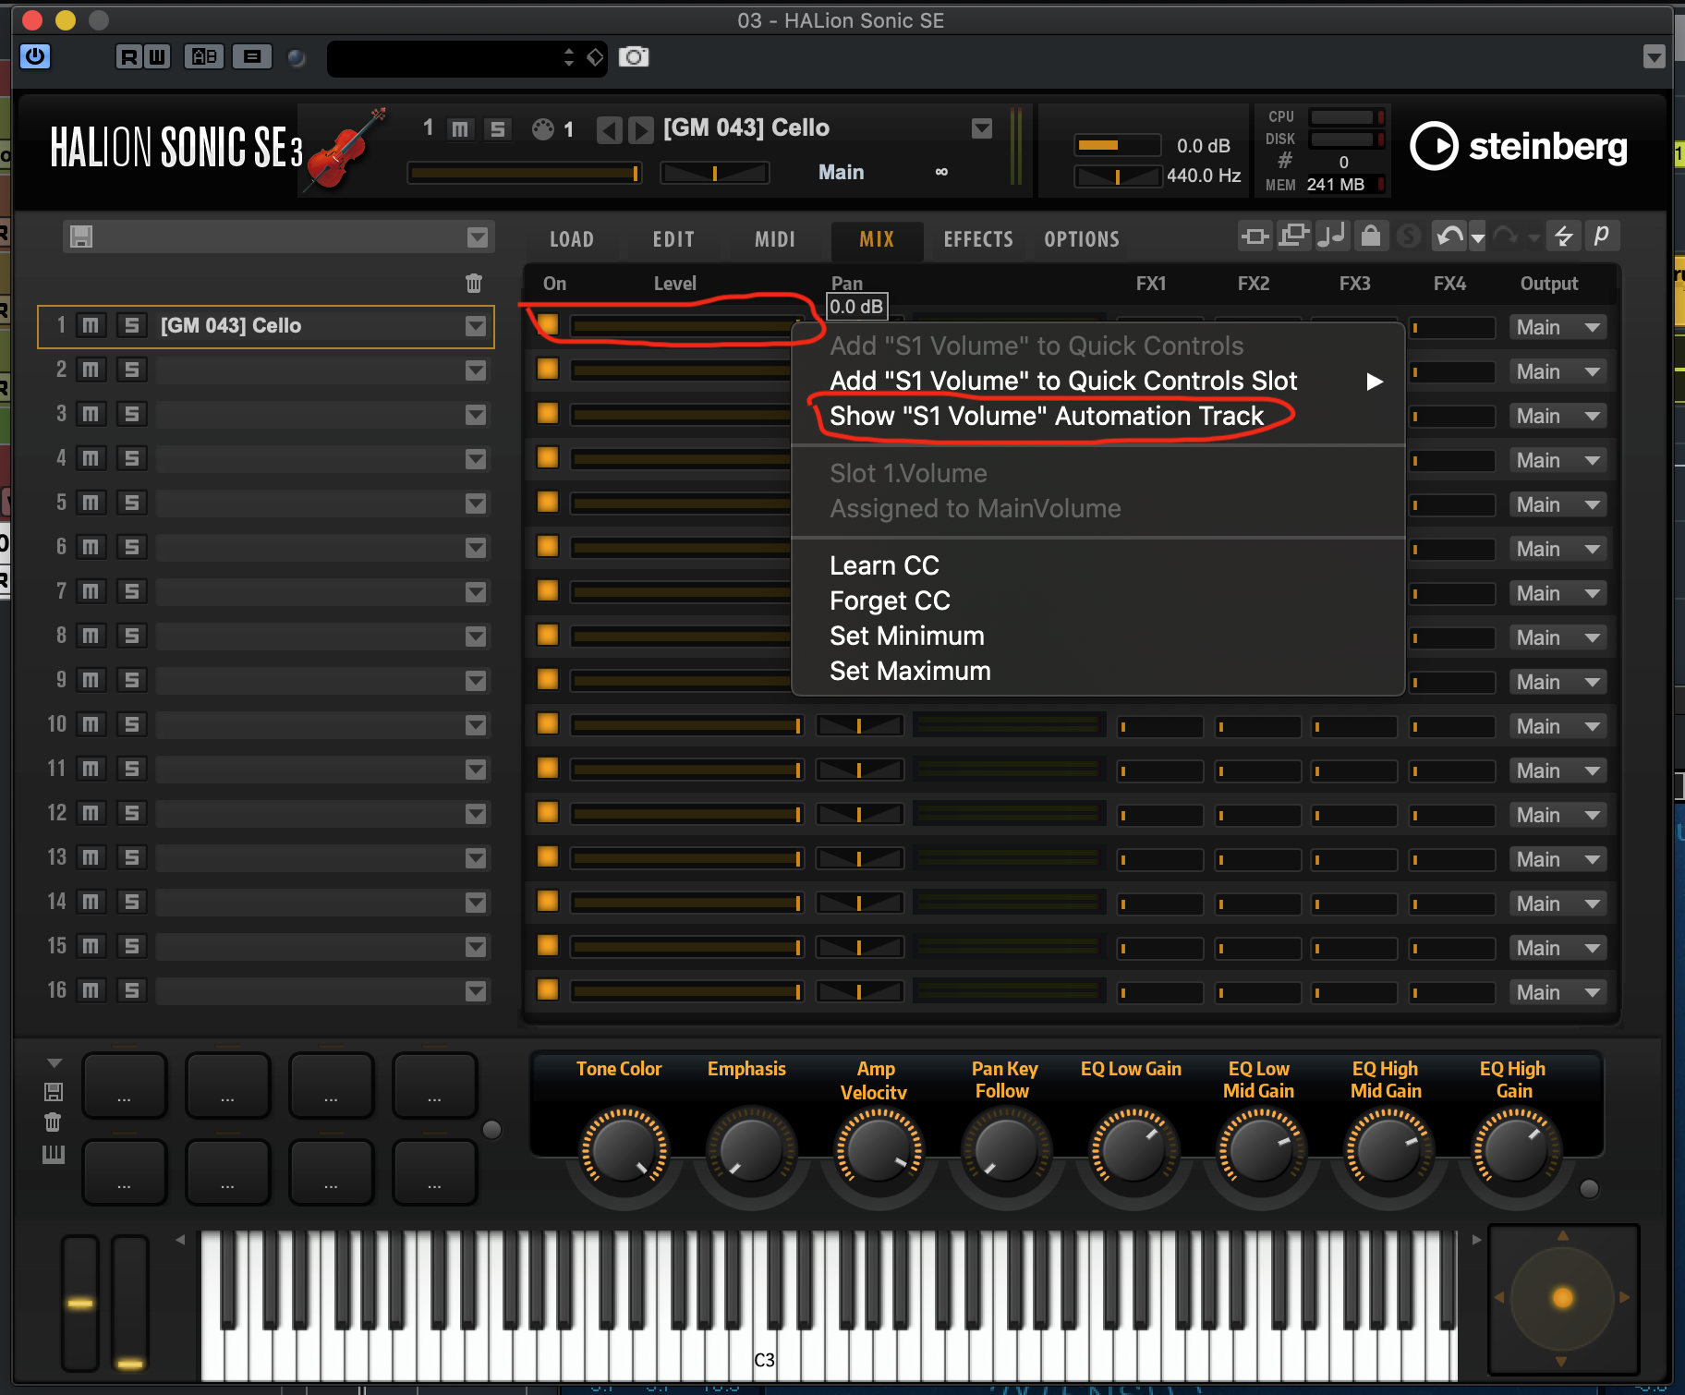Open the plugin window menu arrow top right
The image size is (1685, 1395).
(1655, 57)
